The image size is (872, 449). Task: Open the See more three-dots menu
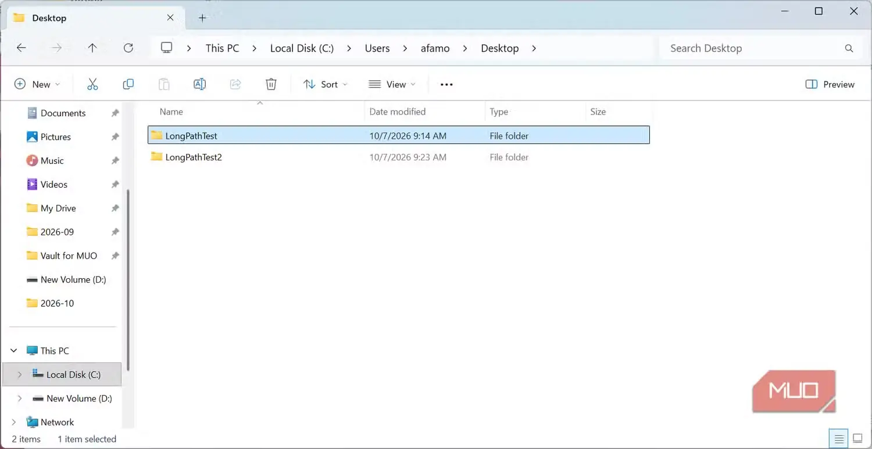(x=446, y=84)
